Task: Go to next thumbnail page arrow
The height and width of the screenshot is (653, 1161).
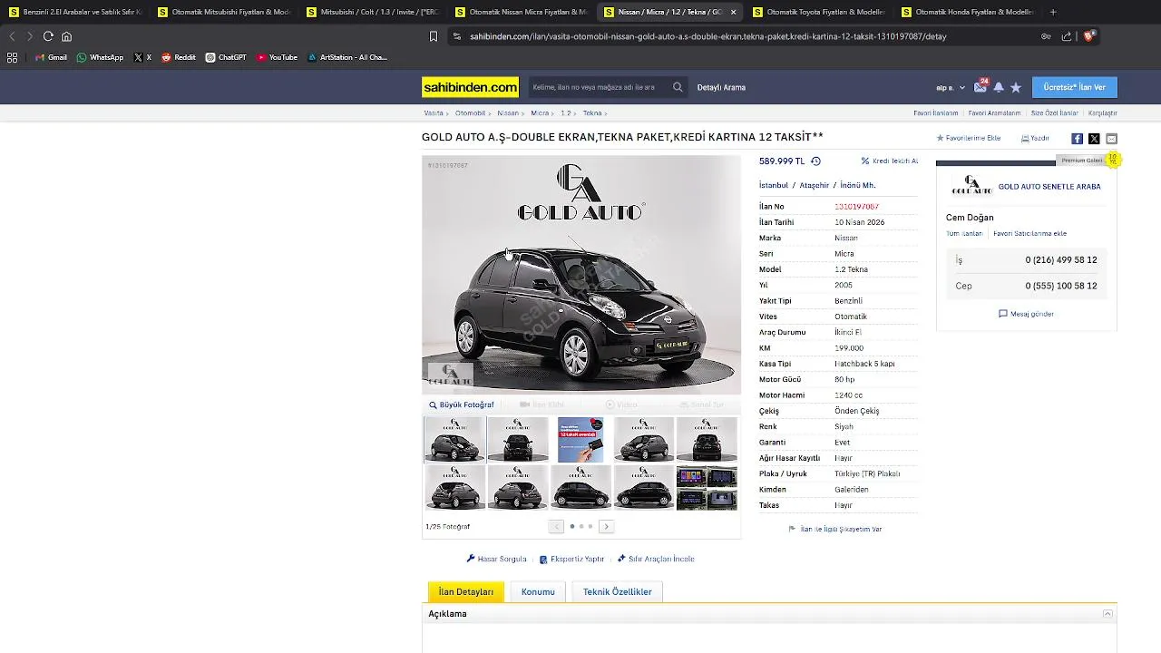Action: (607, 526)
